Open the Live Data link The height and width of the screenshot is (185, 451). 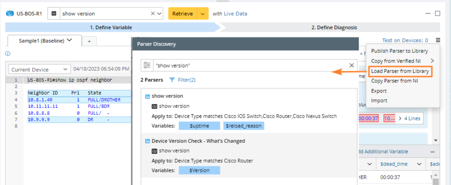point(235,14)
